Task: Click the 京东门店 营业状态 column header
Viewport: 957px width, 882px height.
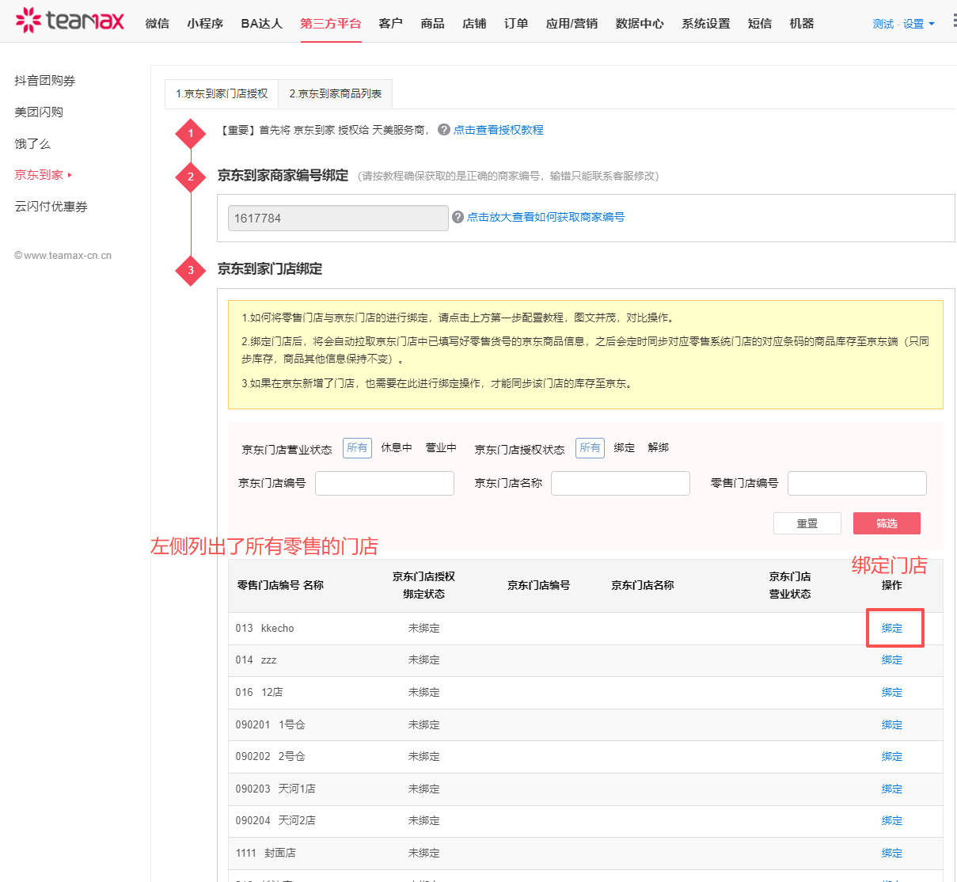Action: 790,585
